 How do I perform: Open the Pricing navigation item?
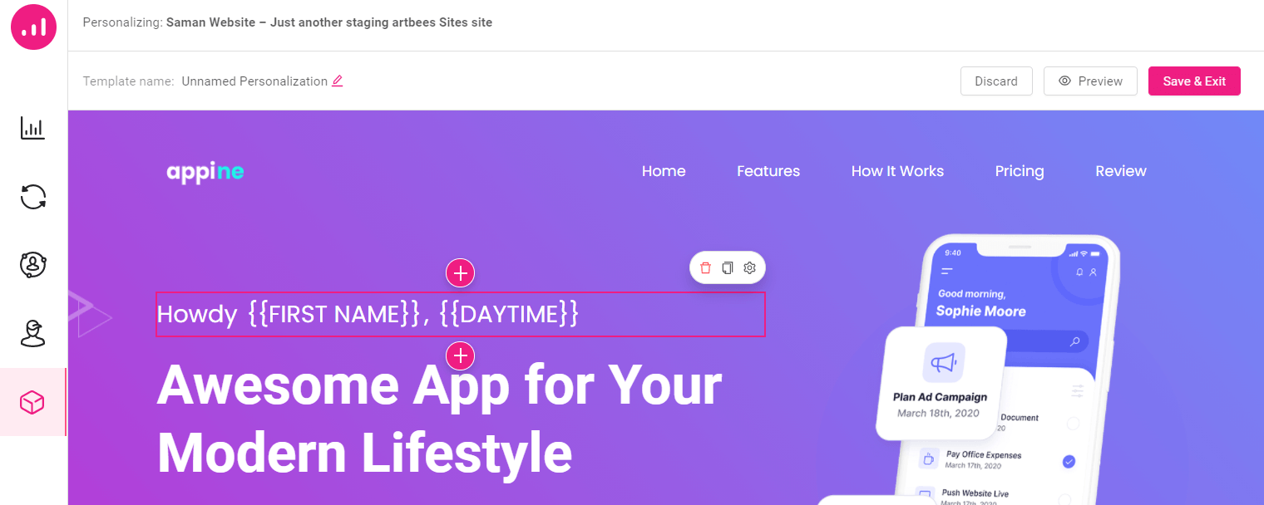1020,171
